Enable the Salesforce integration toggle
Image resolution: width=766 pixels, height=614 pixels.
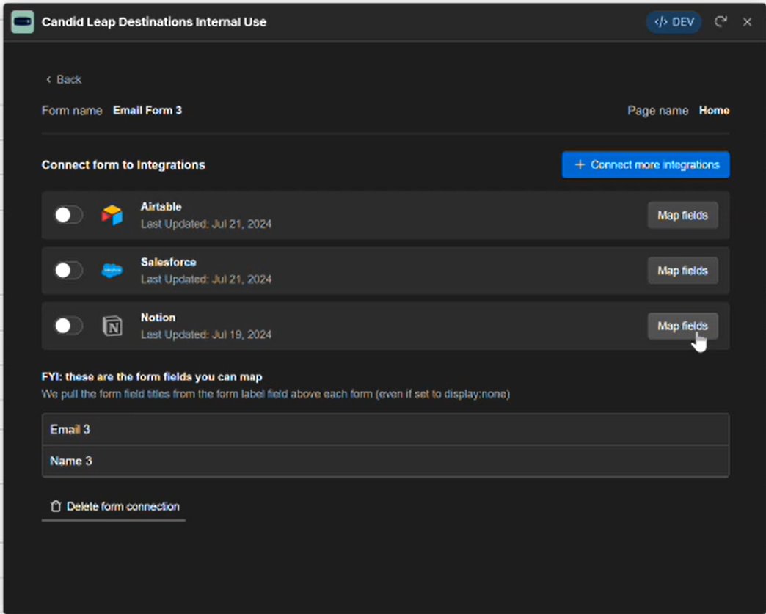pyautogui.click(x=68, y=270)
